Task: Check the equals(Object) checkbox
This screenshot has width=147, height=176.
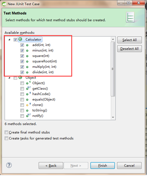Action: click(x=22, y=99)
